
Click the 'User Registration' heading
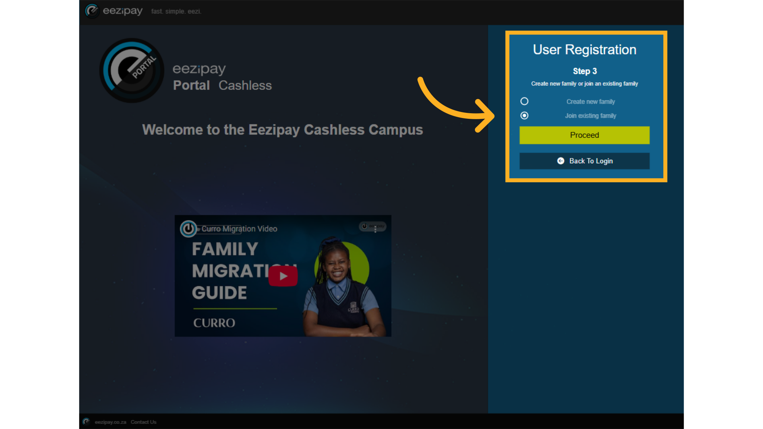point(585,50)
